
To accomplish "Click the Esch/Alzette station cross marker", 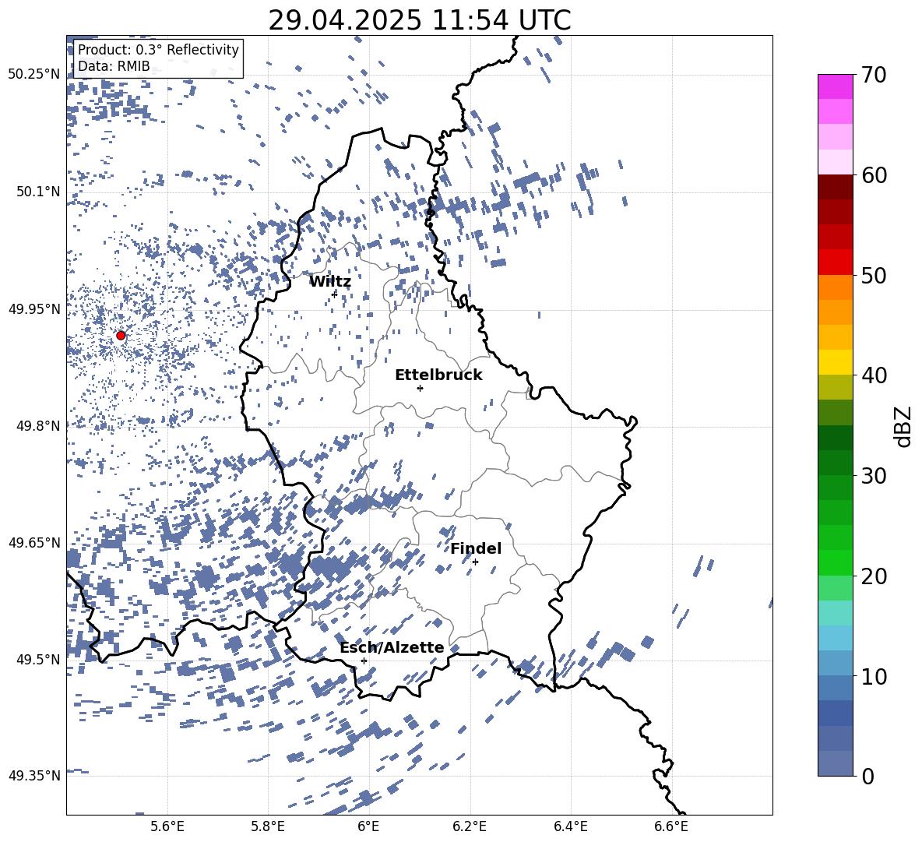I will [364, 661].
